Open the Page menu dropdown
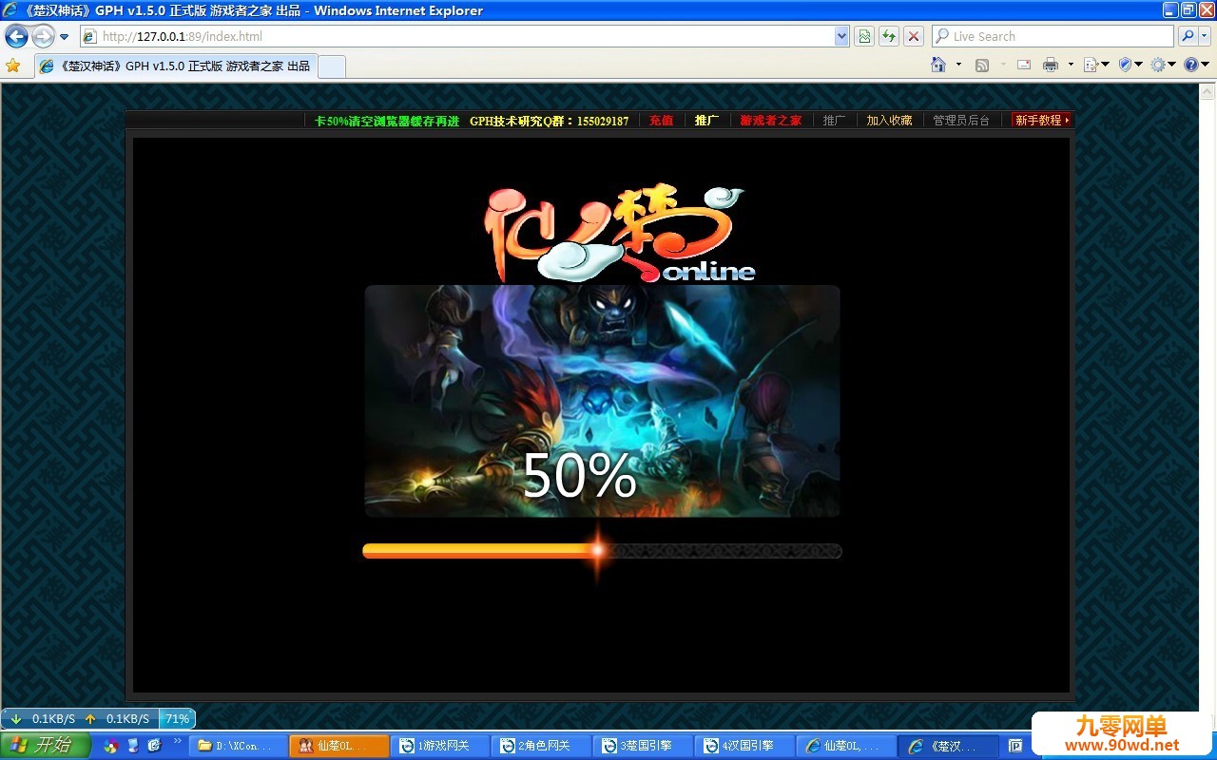The height and width of the screenshot is (760, 1217). [x=1096, y=65]
